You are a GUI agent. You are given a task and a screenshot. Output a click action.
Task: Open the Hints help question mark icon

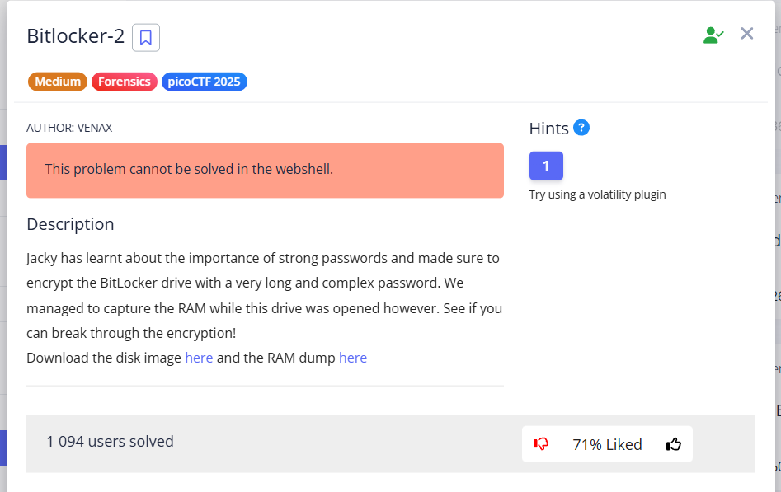(581, 128)
